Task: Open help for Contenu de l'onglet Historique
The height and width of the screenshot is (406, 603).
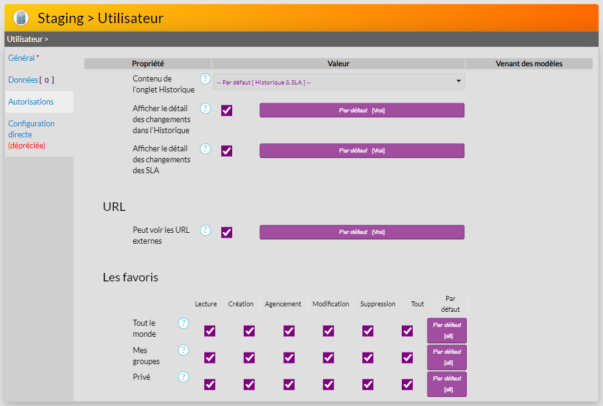Action: pos(205,79)
